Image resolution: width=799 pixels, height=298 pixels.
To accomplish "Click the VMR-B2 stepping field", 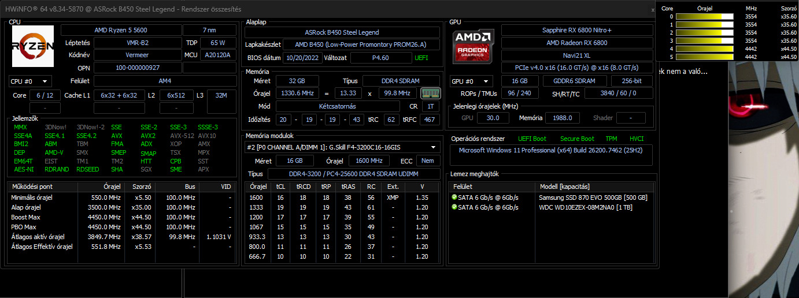I will click(138, 43).
